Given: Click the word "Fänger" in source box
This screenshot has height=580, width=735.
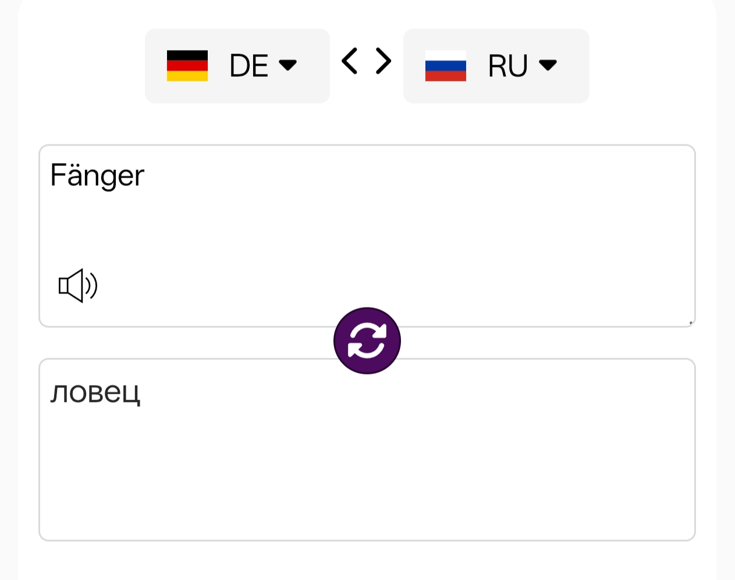Looking at the screenshot, I should (97, 176).
